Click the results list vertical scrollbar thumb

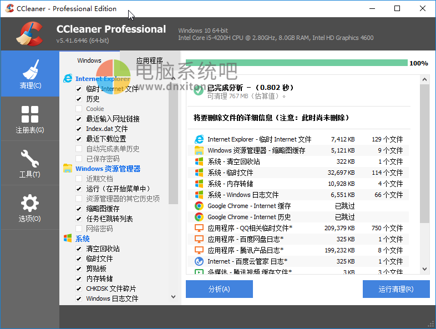(424, 154)
